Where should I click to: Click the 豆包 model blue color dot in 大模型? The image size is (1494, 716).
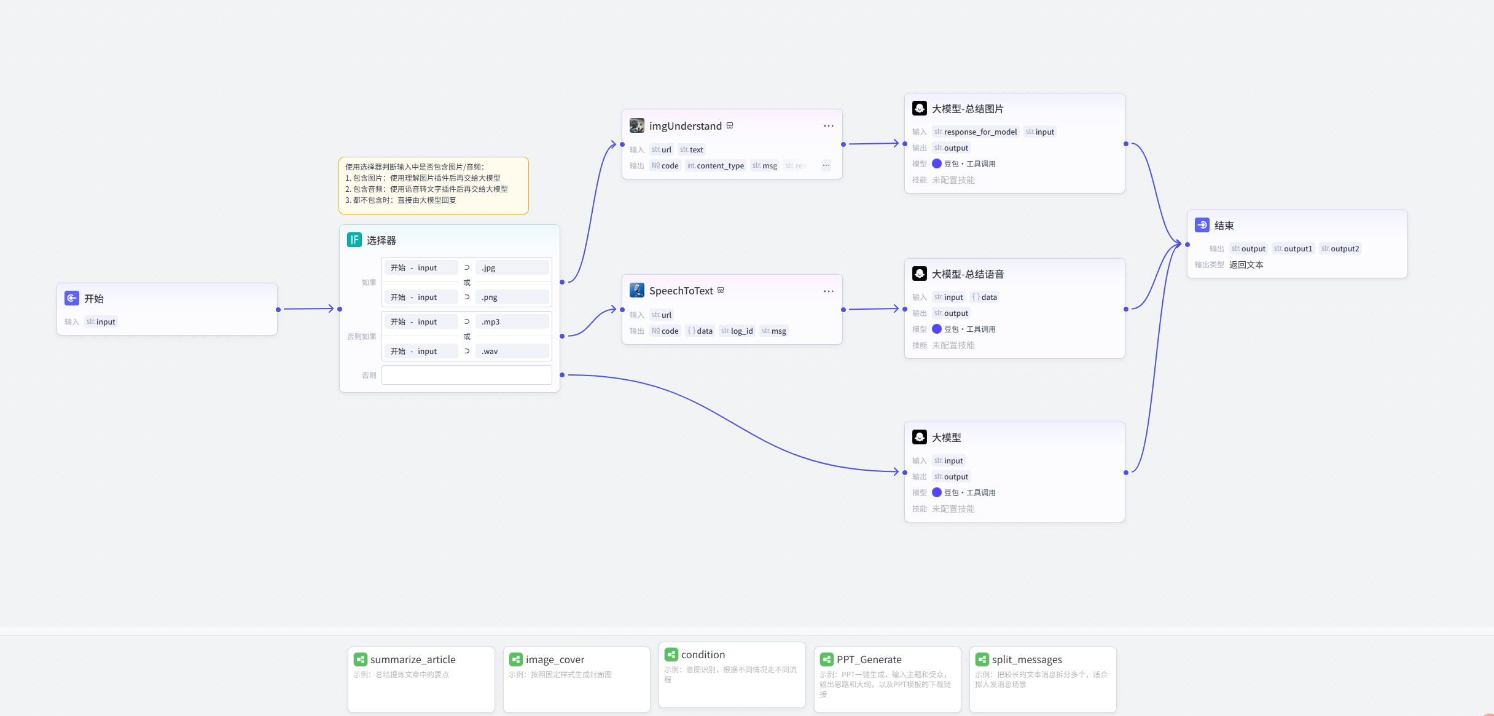pos(937,492)
